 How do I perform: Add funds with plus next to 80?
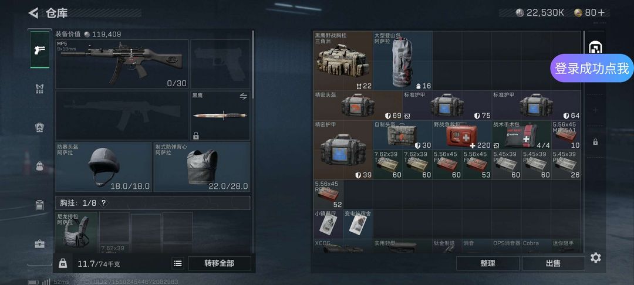click(x=601, y=13)
